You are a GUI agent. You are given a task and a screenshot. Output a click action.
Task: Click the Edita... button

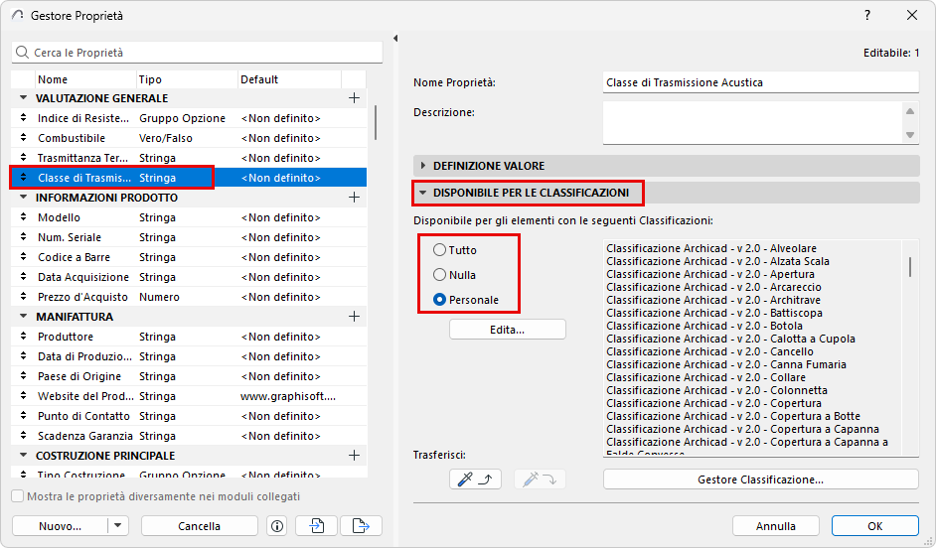point(508,330)
